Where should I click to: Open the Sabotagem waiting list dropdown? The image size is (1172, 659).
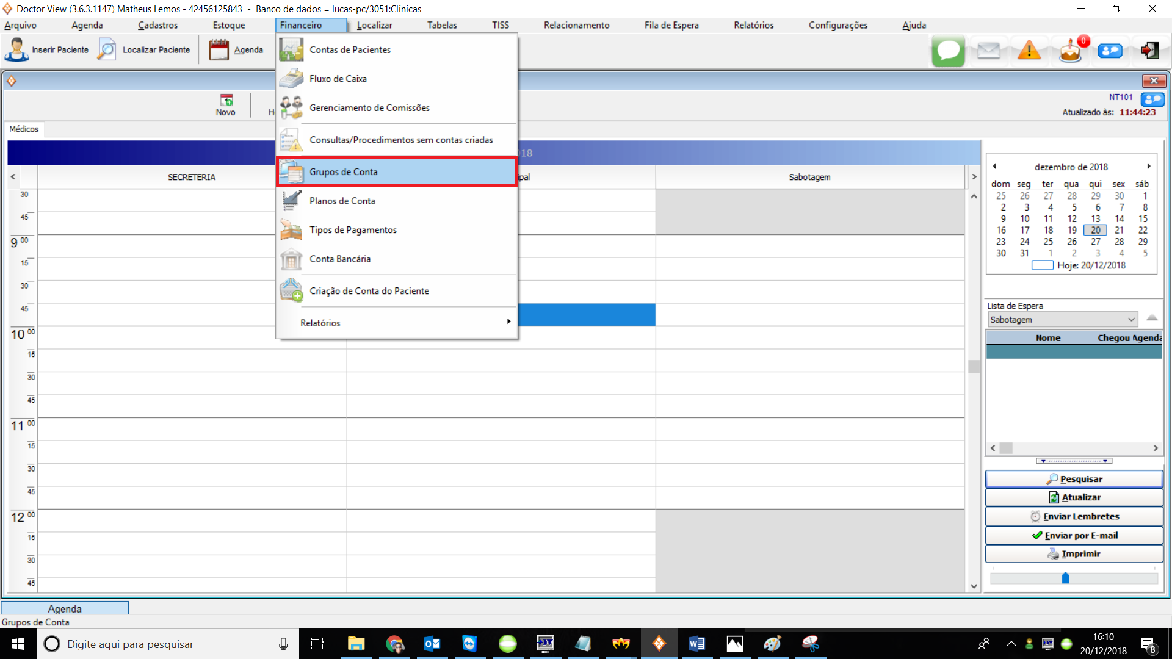pos(1131,320)
